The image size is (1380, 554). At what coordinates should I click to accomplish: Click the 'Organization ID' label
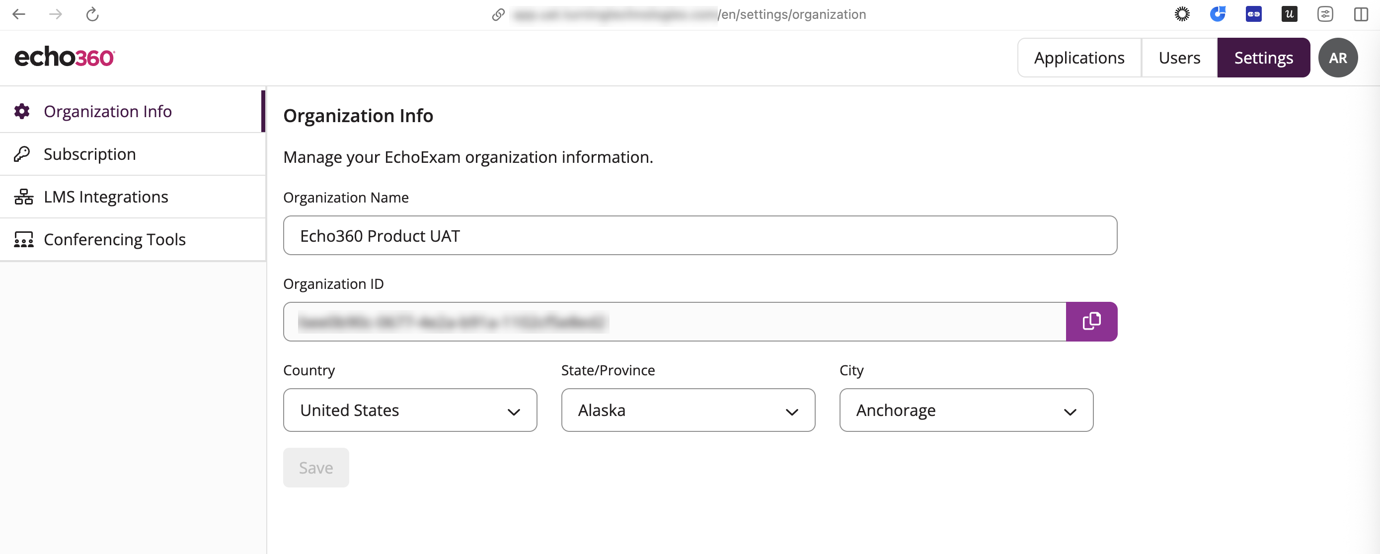[333, 283]
